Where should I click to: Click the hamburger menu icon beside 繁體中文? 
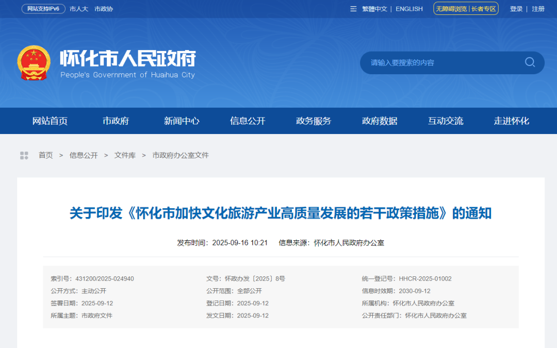353,9
